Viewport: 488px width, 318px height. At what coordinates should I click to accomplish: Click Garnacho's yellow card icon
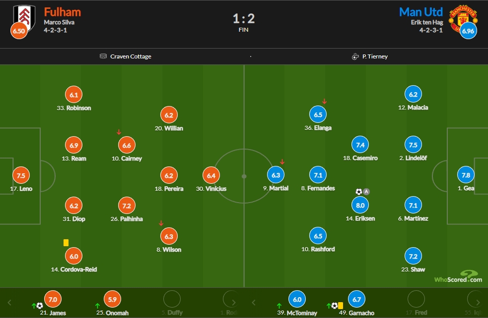tap(341, 306)
